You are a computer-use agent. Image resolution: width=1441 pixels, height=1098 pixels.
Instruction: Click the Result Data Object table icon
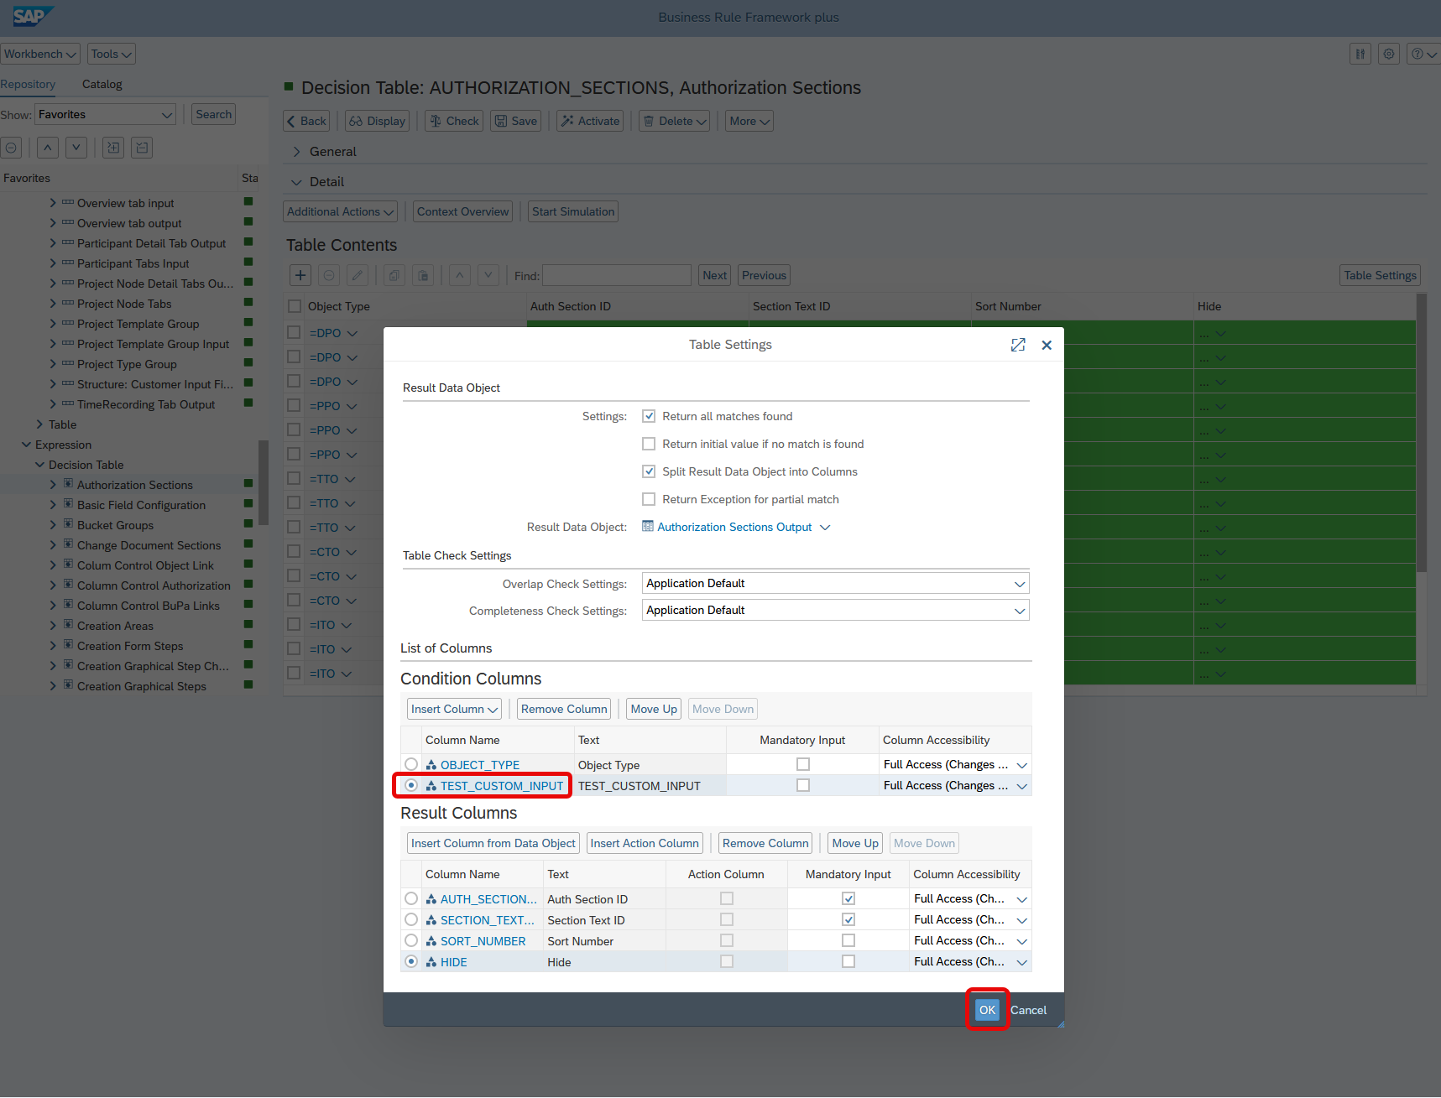point(648,527)
